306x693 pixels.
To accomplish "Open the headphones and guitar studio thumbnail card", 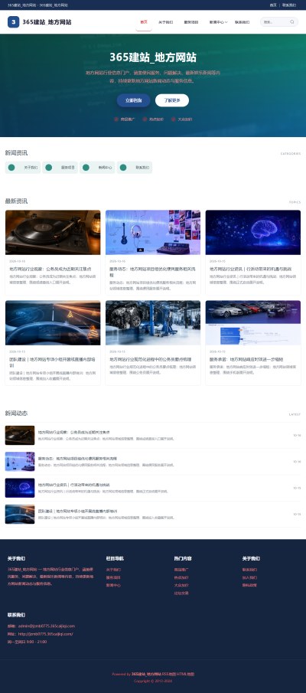I will (x=153, y=233).
